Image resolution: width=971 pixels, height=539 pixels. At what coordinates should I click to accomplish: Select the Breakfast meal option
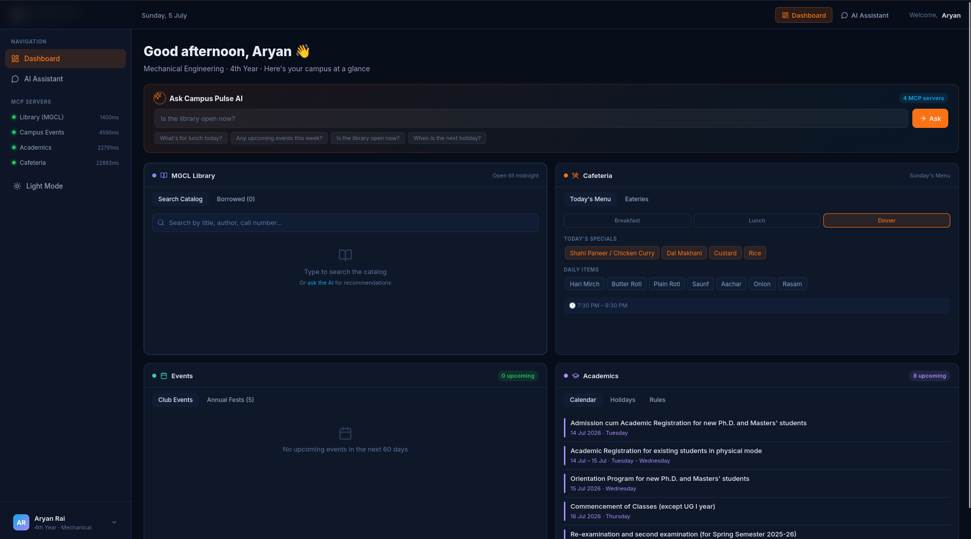click(627, 220)
